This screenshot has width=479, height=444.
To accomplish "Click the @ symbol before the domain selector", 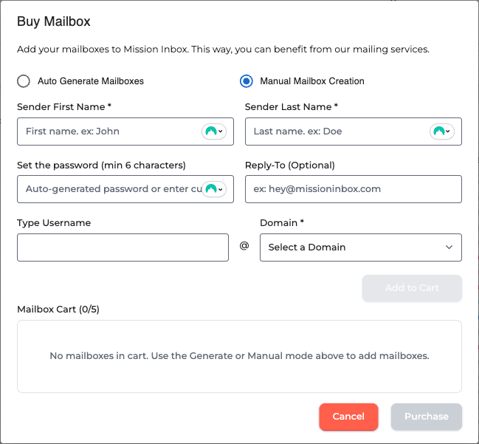I will coord(244,246).
